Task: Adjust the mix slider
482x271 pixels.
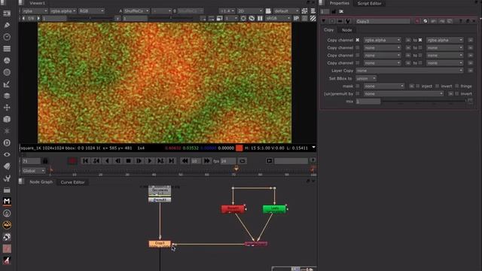Action: pyautogui.click(x=423, y=101)
